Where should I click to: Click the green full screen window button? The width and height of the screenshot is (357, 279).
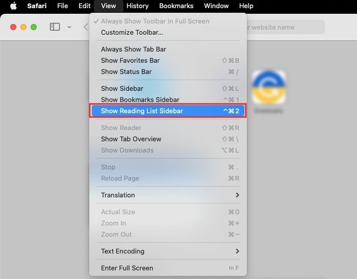(34, 27)
